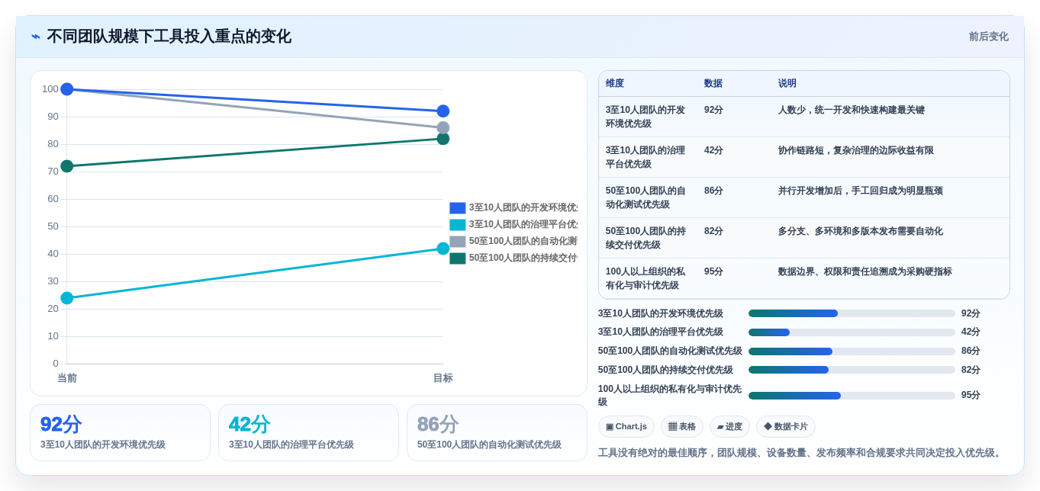Click the 86分 progress bar for 自动化测试优先级
This screenshot has height=491, width=1040.
click(x=852, y=351)
